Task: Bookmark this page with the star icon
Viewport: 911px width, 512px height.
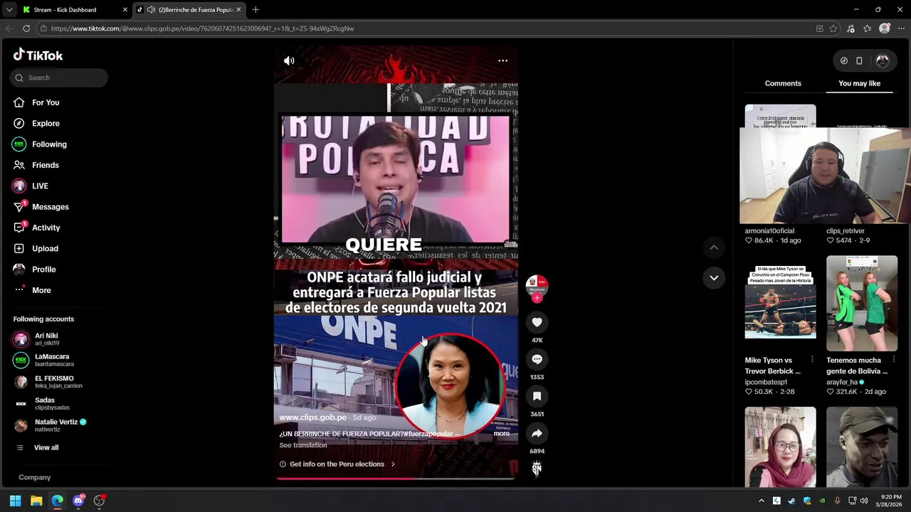Action: (833, 28)
